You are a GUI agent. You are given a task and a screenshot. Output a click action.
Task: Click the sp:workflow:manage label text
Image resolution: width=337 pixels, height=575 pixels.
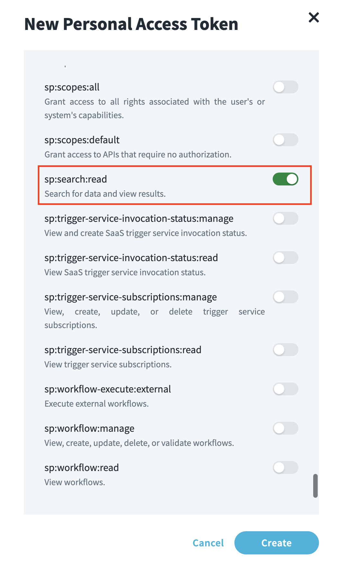click(89, 428)
